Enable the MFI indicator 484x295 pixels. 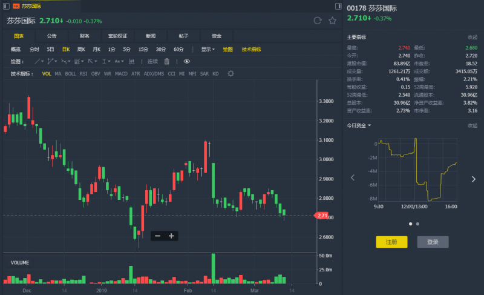point(192,74)
